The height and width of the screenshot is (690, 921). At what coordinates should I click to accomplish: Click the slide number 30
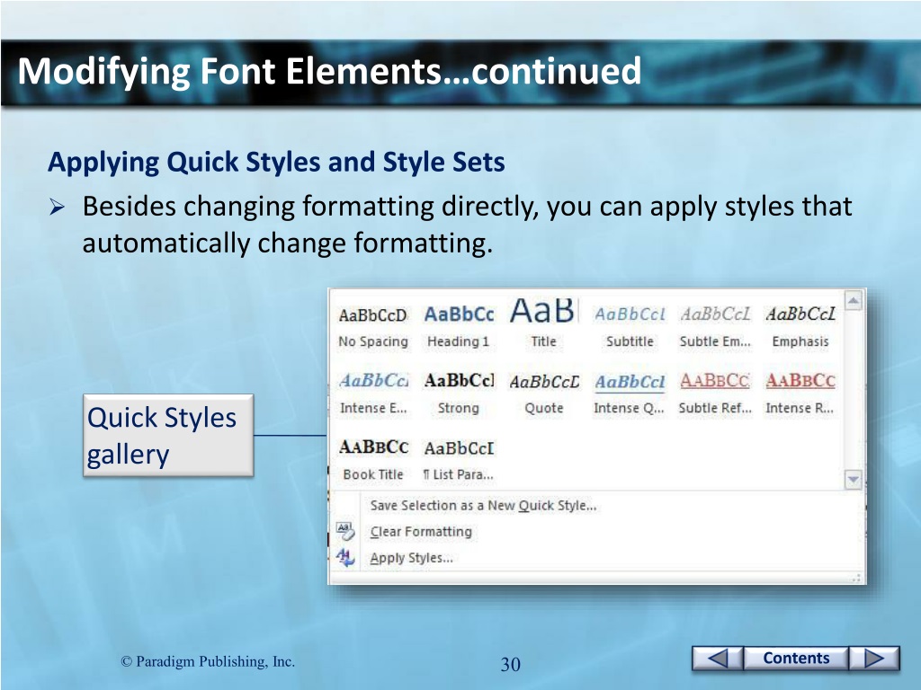tap(511, 664)
